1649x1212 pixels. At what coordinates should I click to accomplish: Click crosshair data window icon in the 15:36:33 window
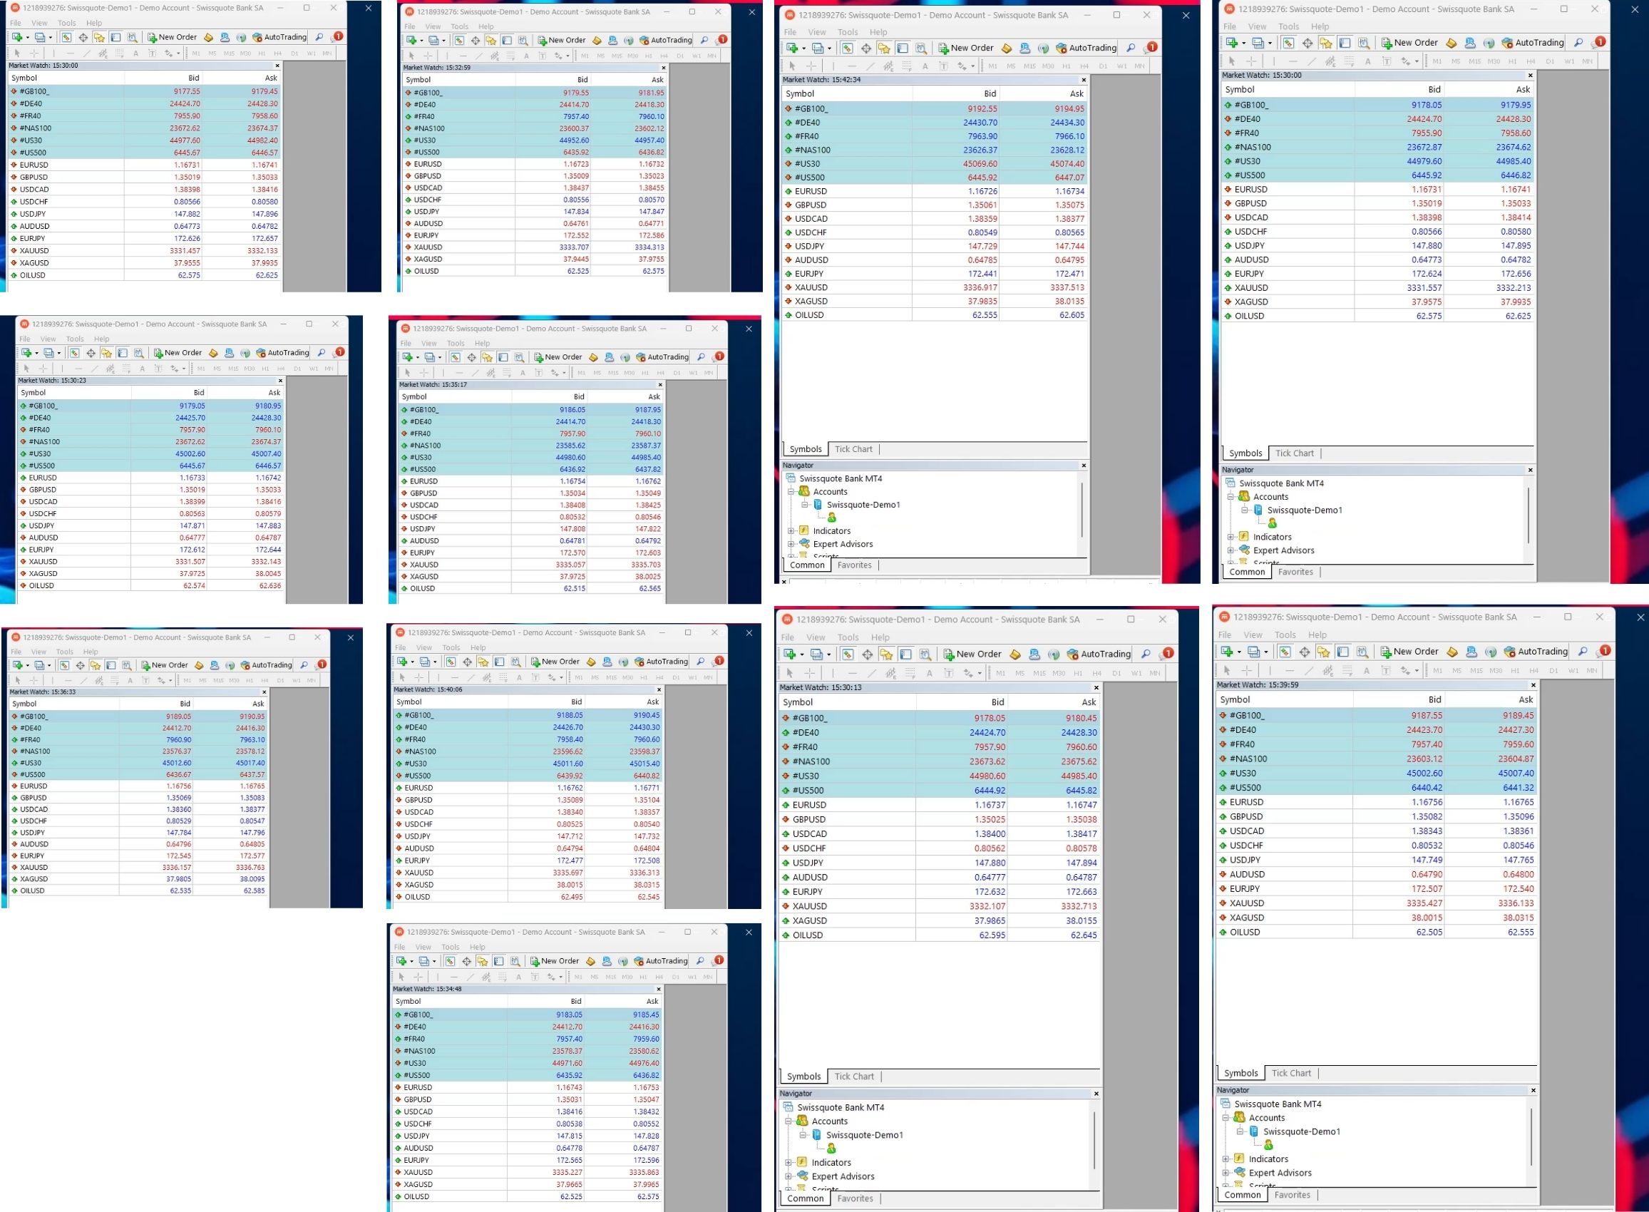(80, 665)
